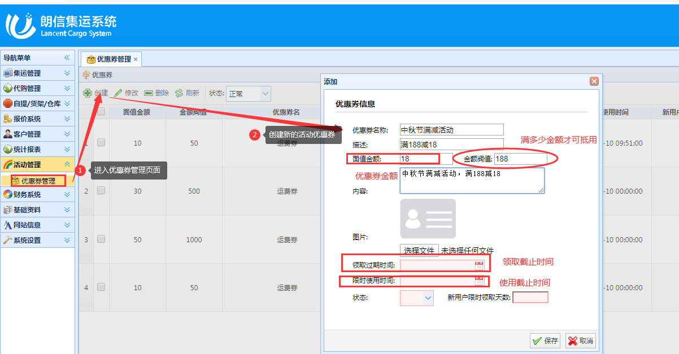Select the 优惠券管理 tab
The image size is (679, 354).
[x=110, y=59]
